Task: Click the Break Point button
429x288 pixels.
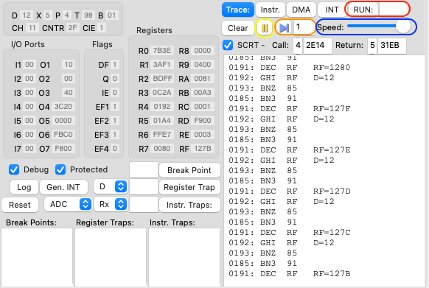Action: pos(189,170)
